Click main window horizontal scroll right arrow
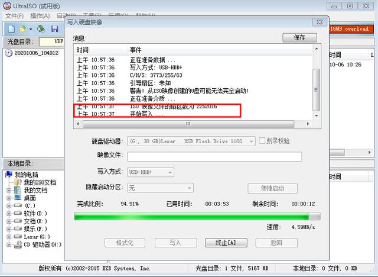The height and width of the screenshot is (277, 378). pyautogui.click(x=369, y=152)
